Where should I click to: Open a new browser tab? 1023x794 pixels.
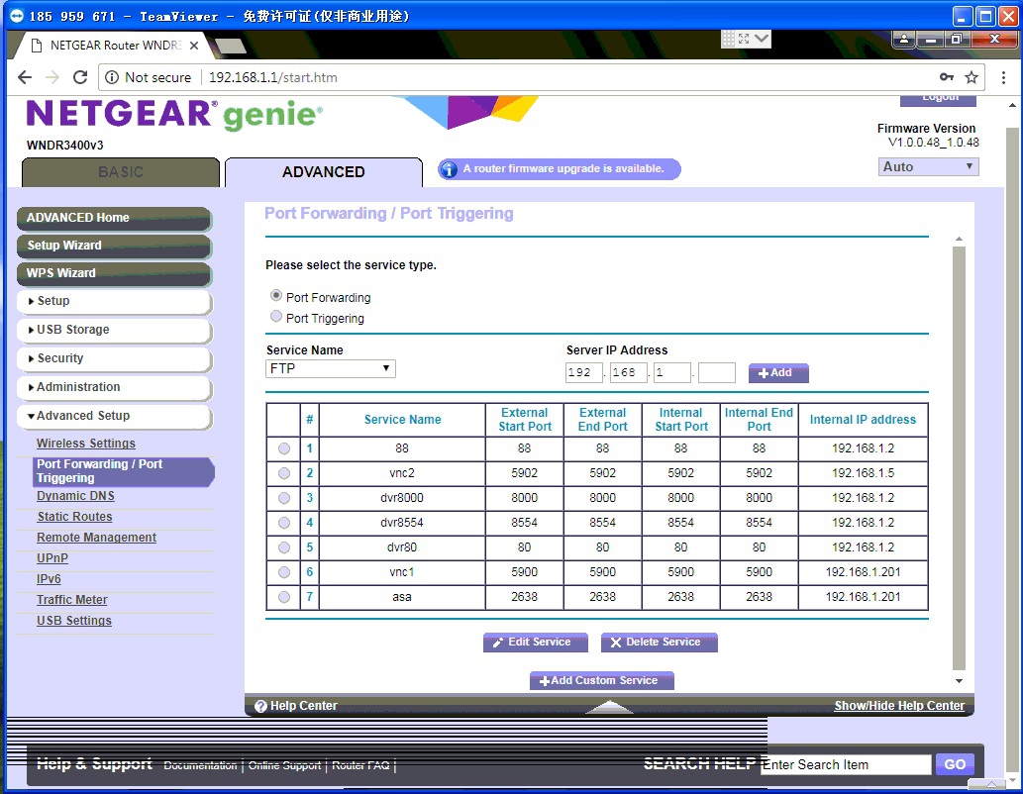[x=231, y=46]
